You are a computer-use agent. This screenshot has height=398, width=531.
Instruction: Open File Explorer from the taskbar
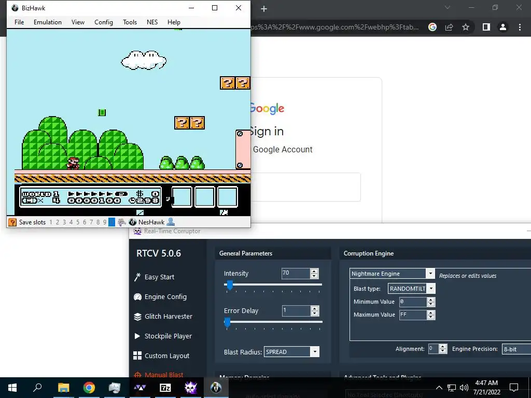click(63, 388)
